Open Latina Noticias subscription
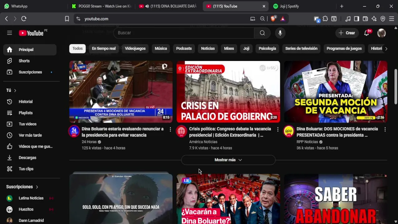The image size is (398, 224). click(x=30, y=198)
